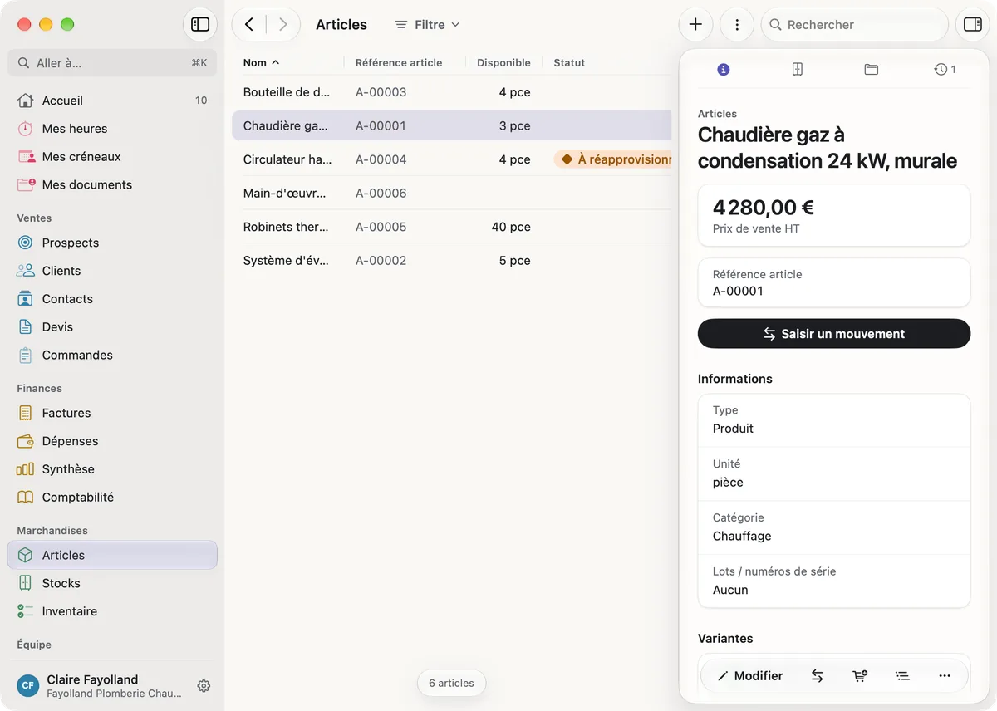Open Prospects in the sidebar
Viewport: 997px width, 711px height.
pyautogui.click(x=112, y=243)
